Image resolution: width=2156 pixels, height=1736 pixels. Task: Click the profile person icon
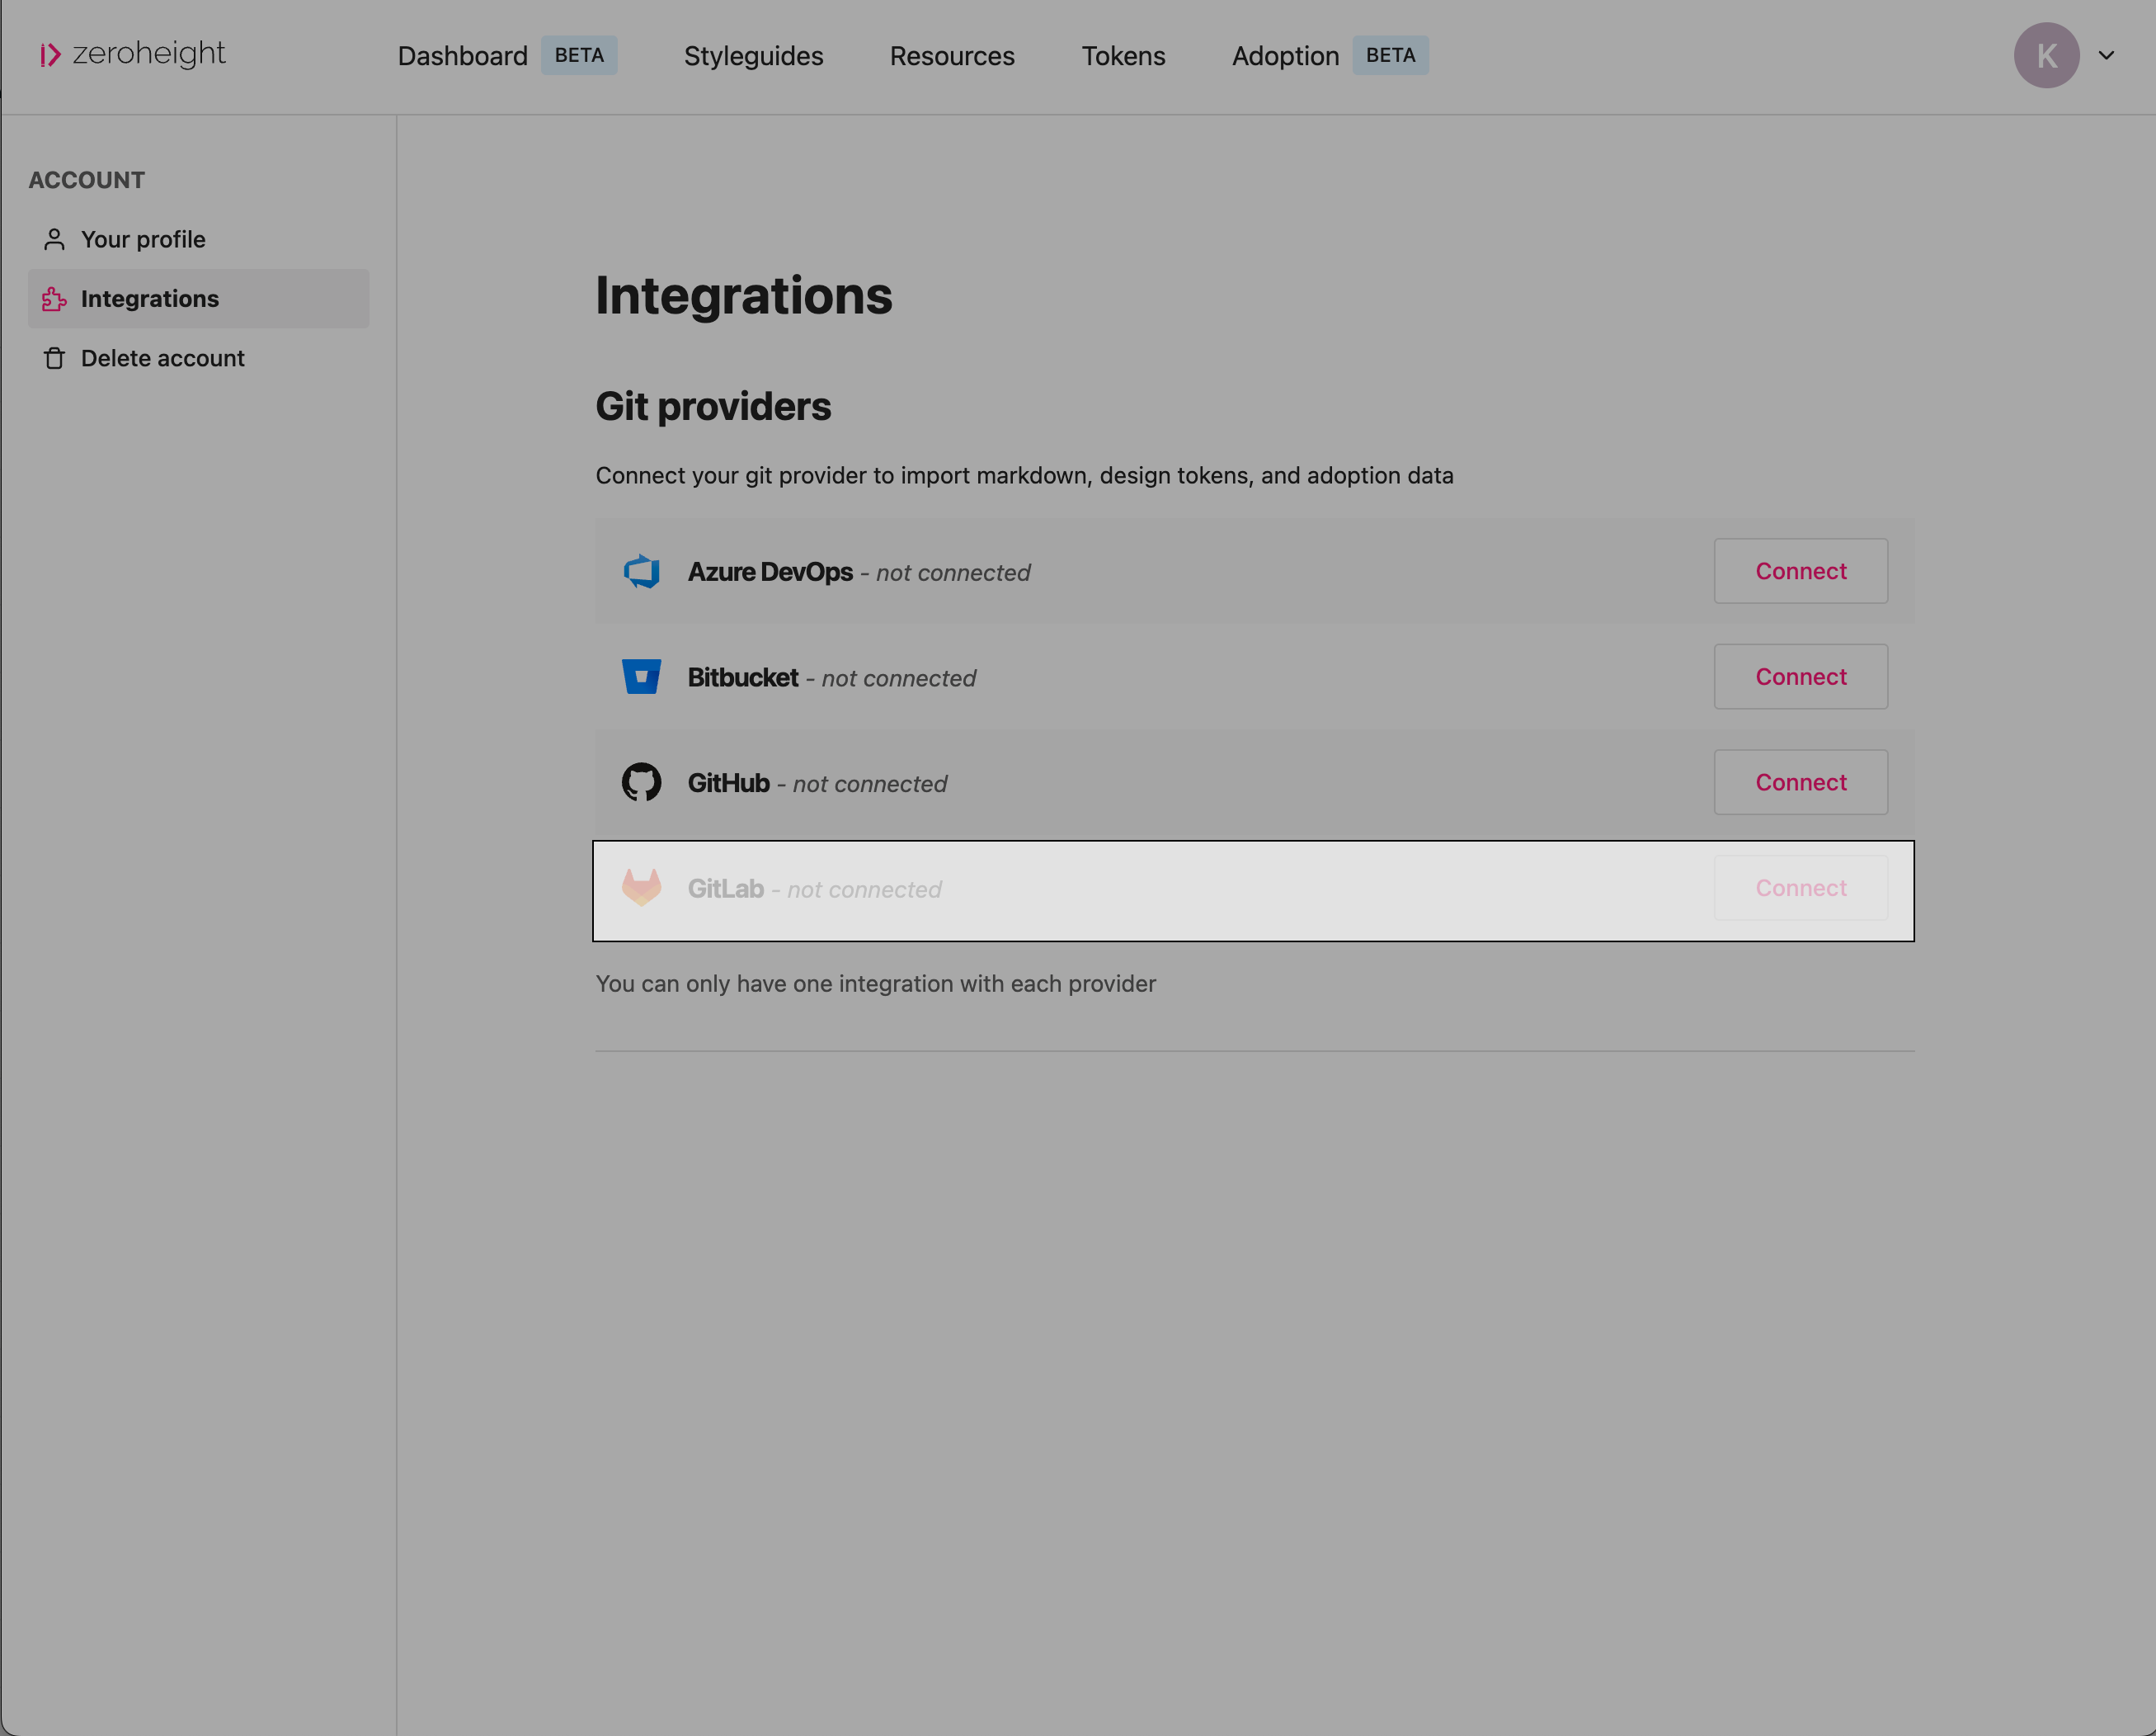point(54,239)
